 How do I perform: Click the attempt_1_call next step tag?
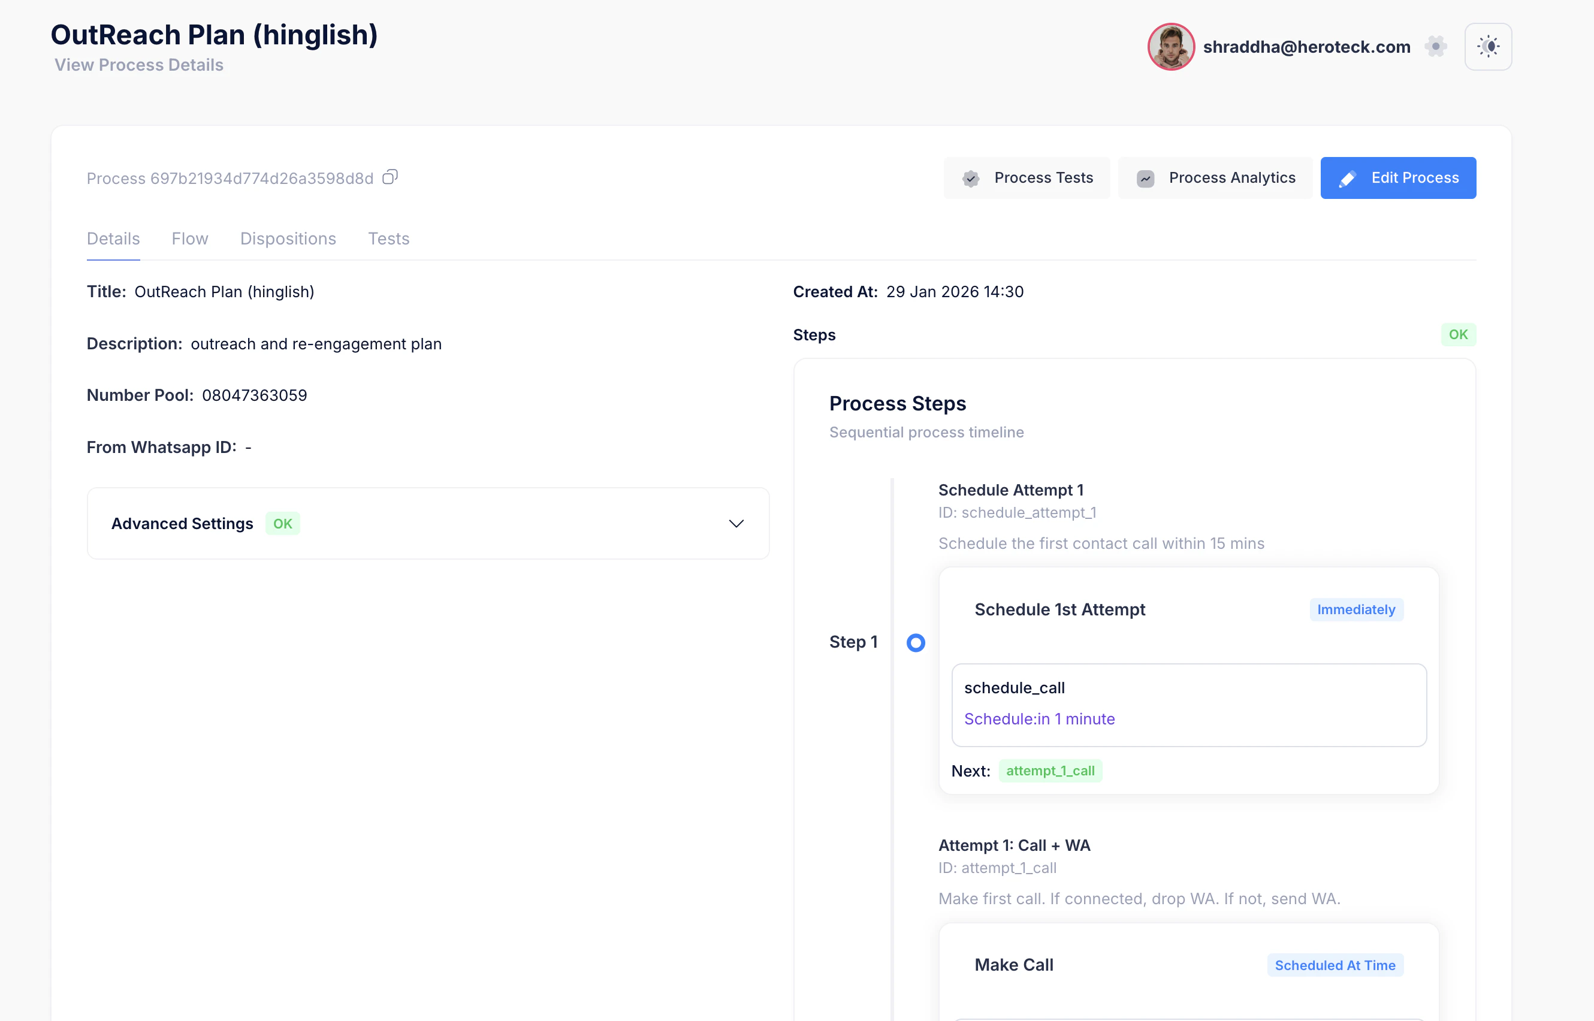[1050, 771]
